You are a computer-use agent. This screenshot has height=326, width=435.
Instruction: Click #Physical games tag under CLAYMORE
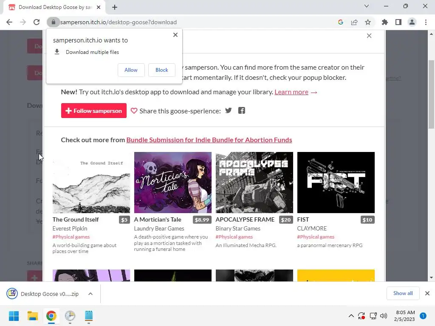pyautogui.click(x=316, y=237)
